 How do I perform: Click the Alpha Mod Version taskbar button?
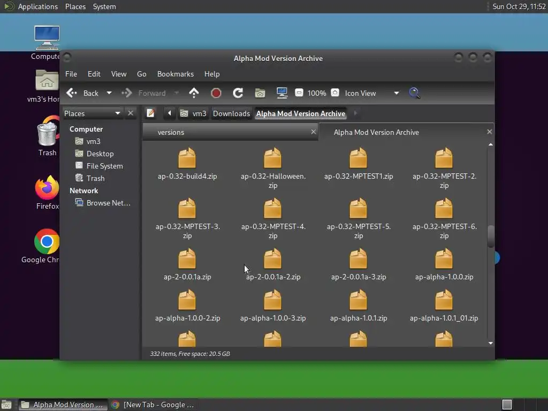[x=63, y=405]
